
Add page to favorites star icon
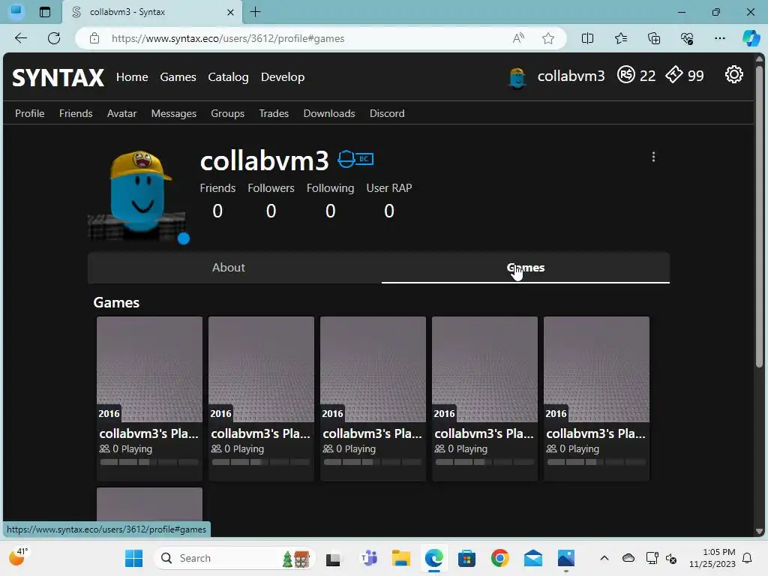548,38
